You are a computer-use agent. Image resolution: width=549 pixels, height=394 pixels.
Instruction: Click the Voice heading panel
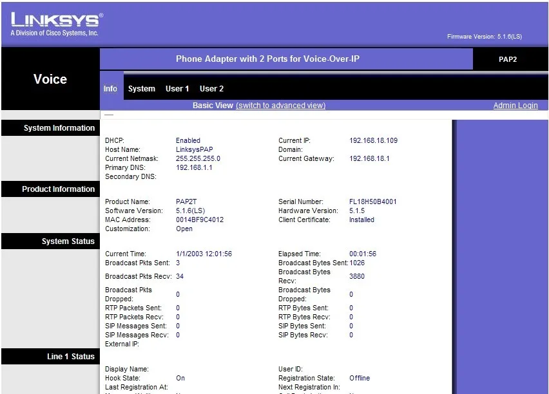click(50, 79)
